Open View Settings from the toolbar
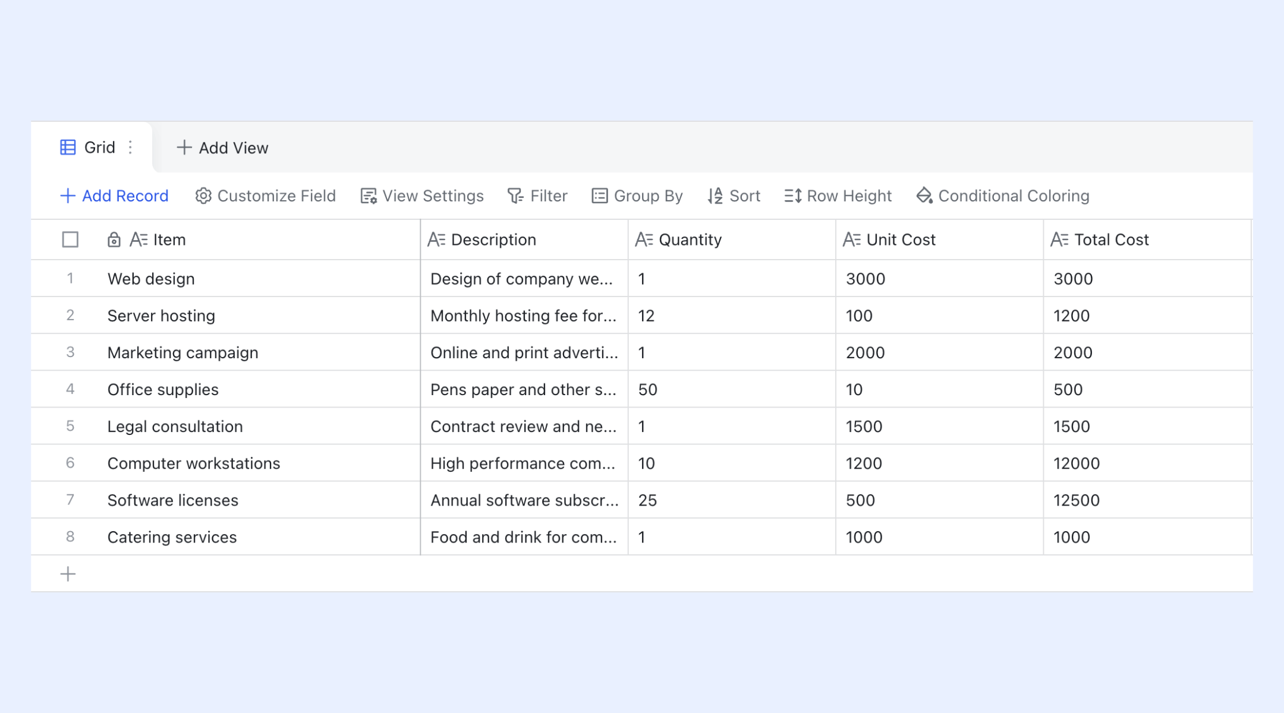 422,196
